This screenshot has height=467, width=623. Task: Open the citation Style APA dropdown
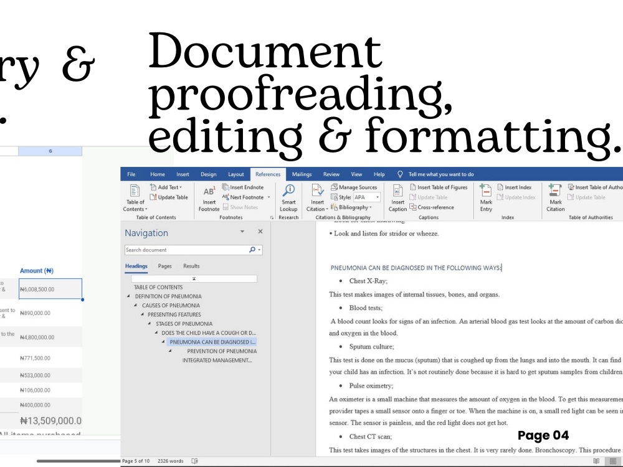click(x=377, y=197)
